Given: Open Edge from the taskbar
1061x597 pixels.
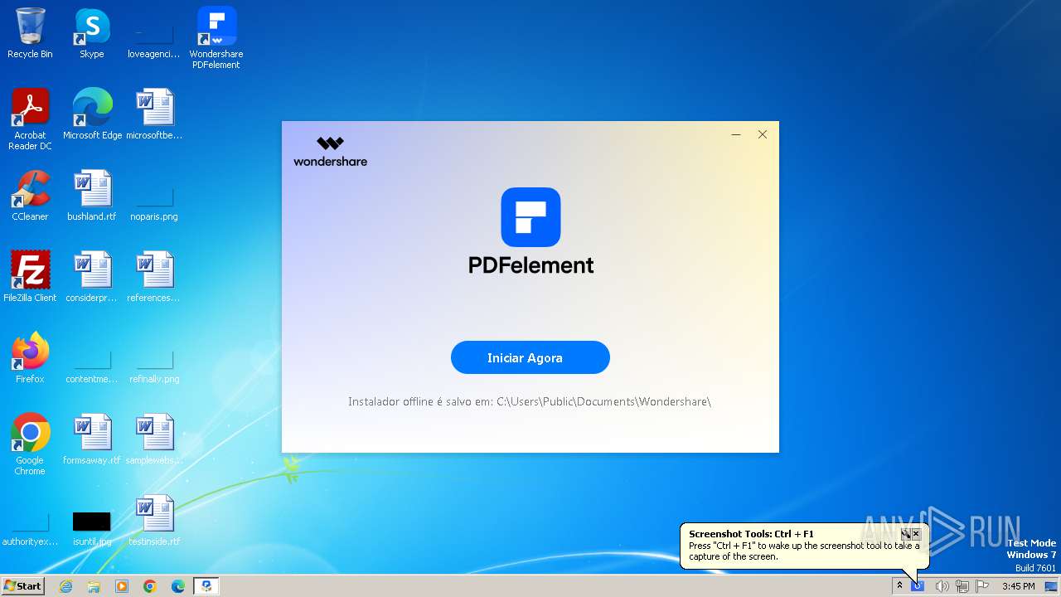Looking at the screenshot, I should pos(178,586).
